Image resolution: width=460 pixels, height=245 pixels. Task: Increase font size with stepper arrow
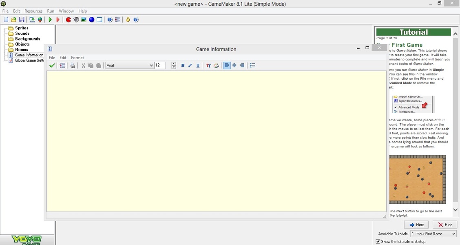[x=174, y=64]
